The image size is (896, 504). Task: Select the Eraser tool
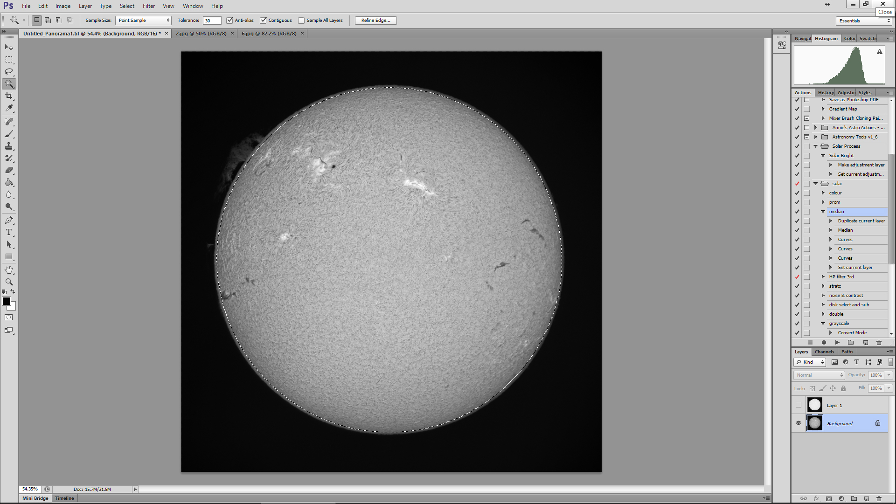[x=9, y=170]
